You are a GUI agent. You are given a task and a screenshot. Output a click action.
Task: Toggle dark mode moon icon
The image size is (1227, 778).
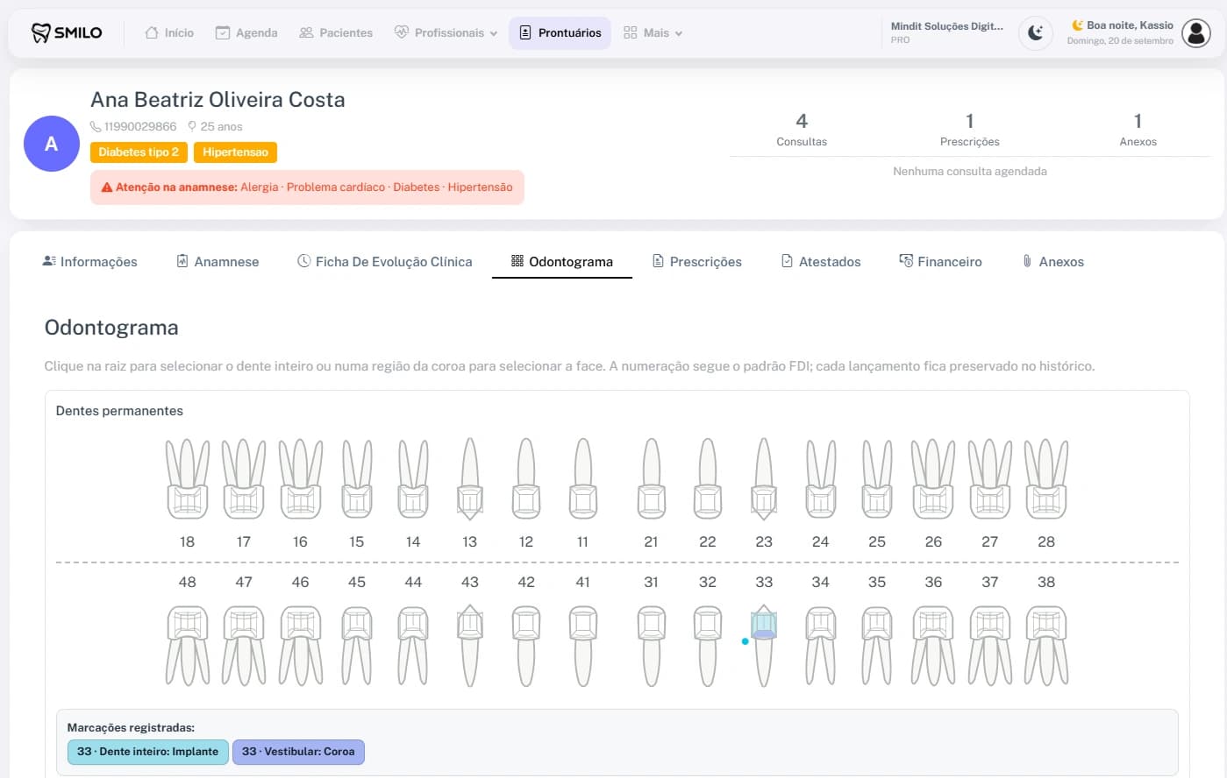click(1036, 33)
